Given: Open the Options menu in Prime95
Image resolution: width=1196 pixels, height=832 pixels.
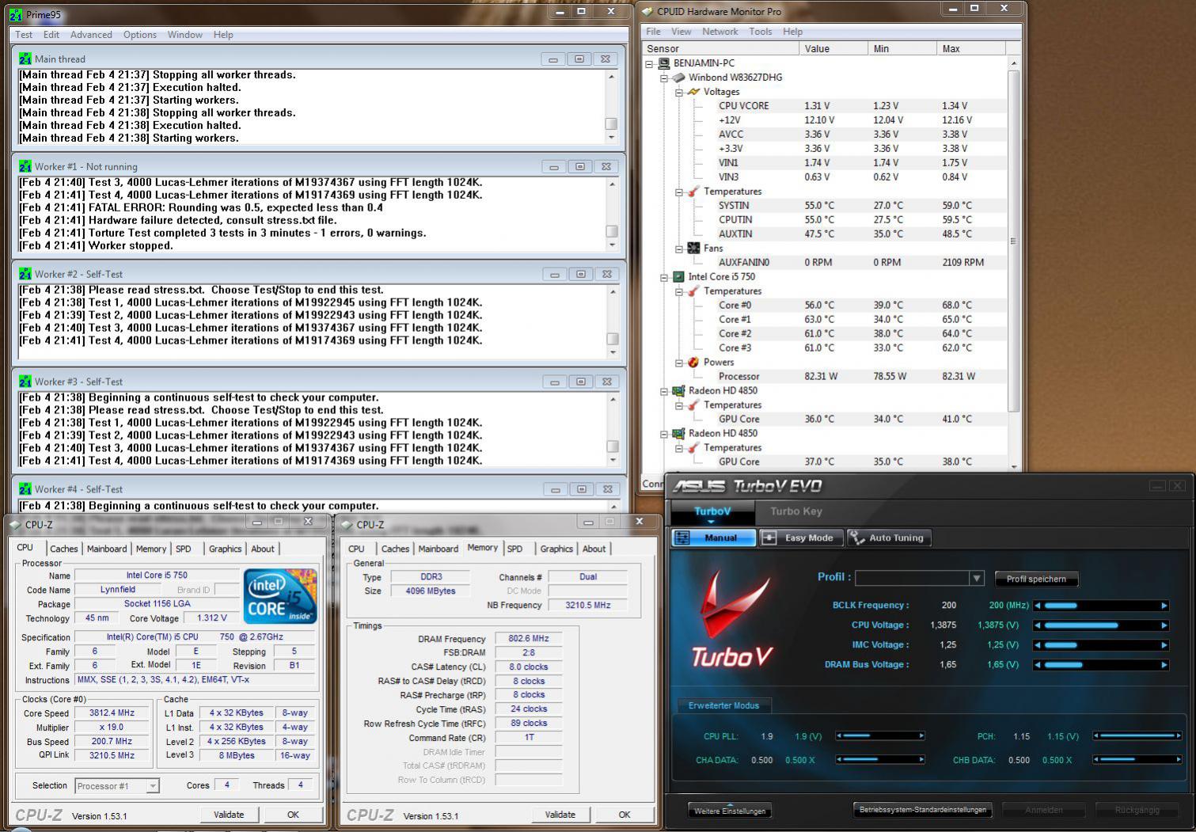Looking at the screenshot, I should 140,35.
